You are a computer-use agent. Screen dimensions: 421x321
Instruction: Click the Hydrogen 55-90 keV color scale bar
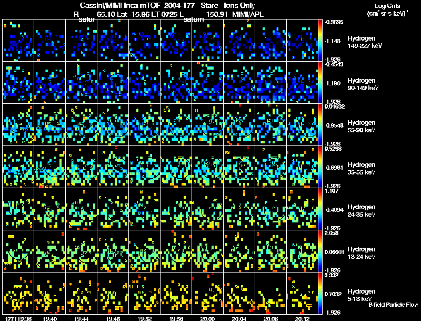pyautogui.click(x=320, y=125)
